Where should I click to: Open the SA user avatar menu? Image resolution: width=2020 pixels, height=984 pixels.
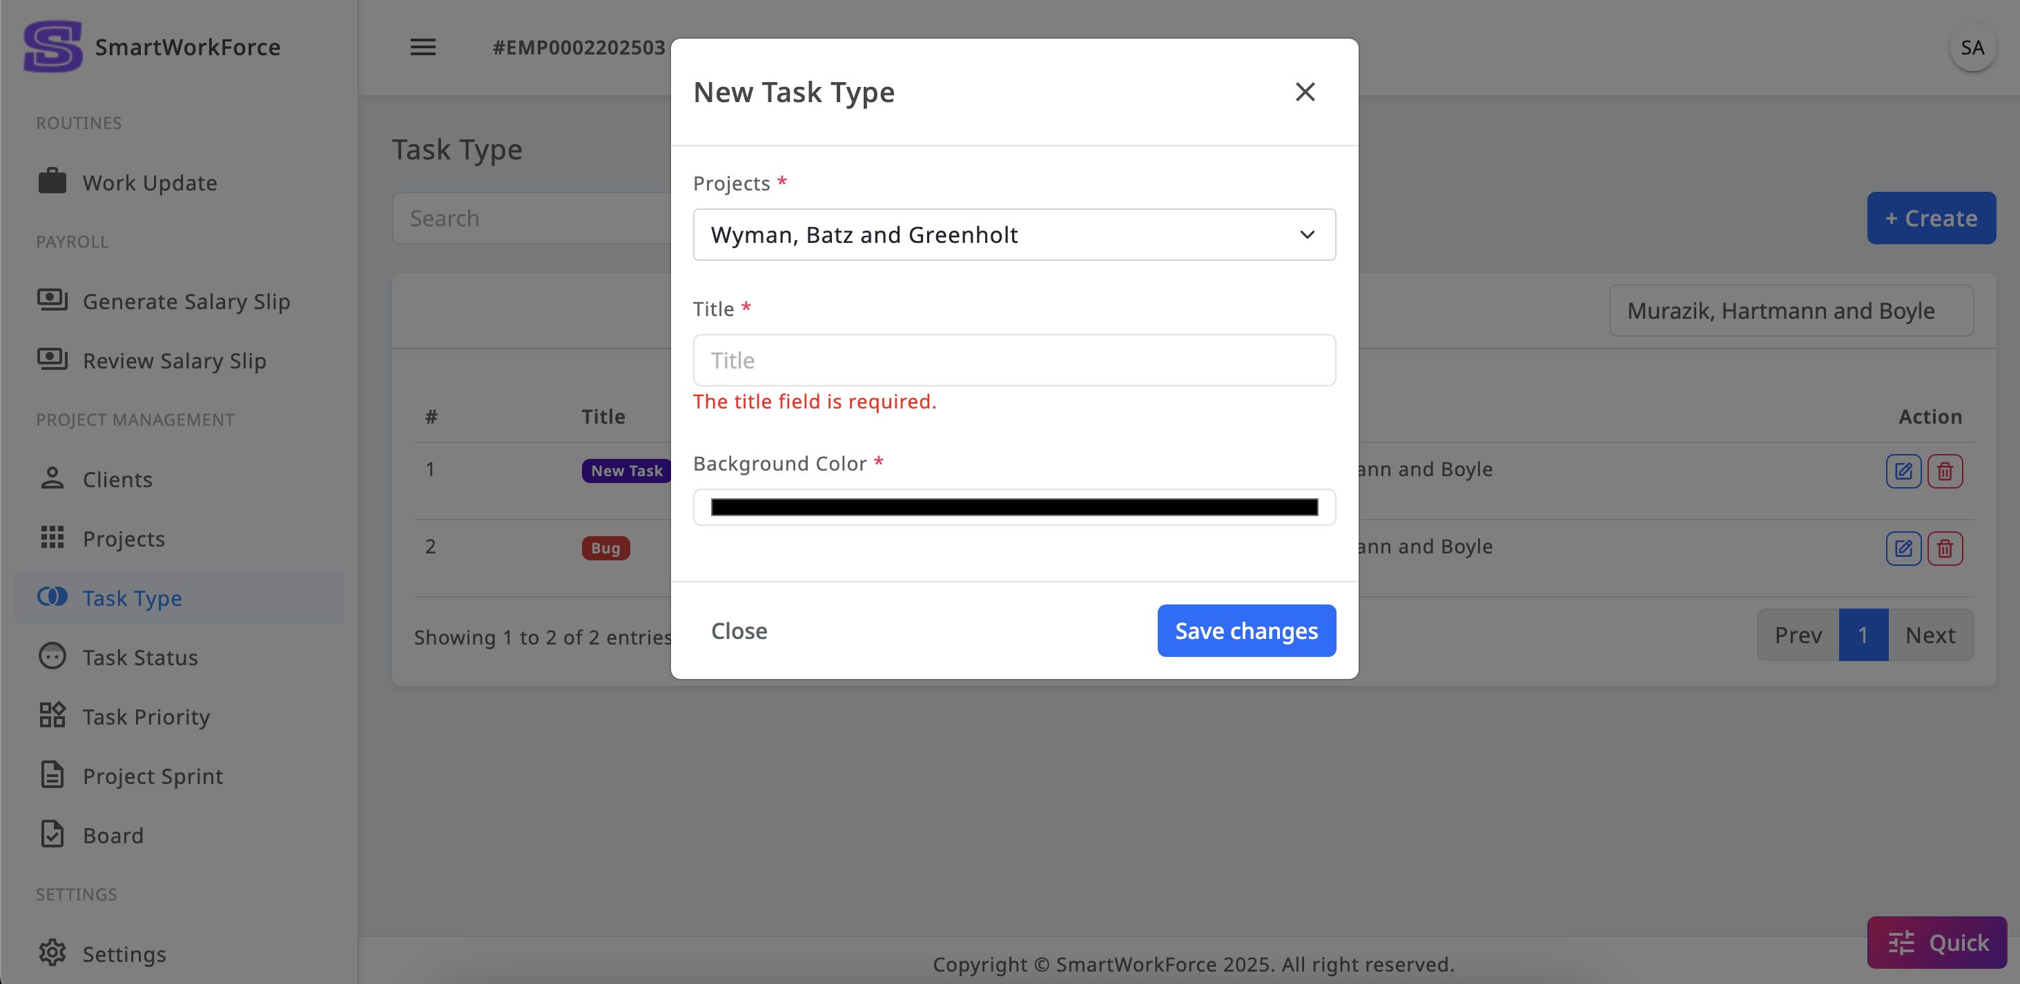1972,47
